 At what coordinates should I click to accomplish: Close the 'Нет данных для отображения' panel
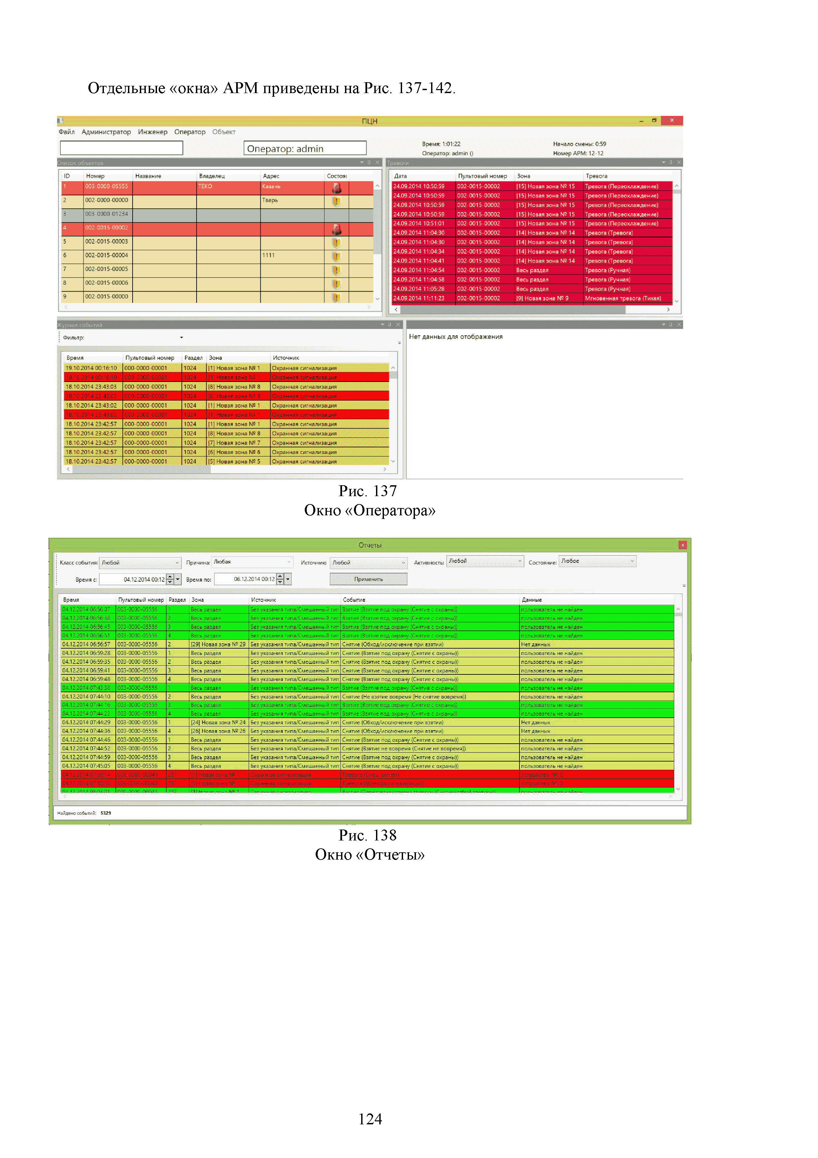[x=679, y=324]
